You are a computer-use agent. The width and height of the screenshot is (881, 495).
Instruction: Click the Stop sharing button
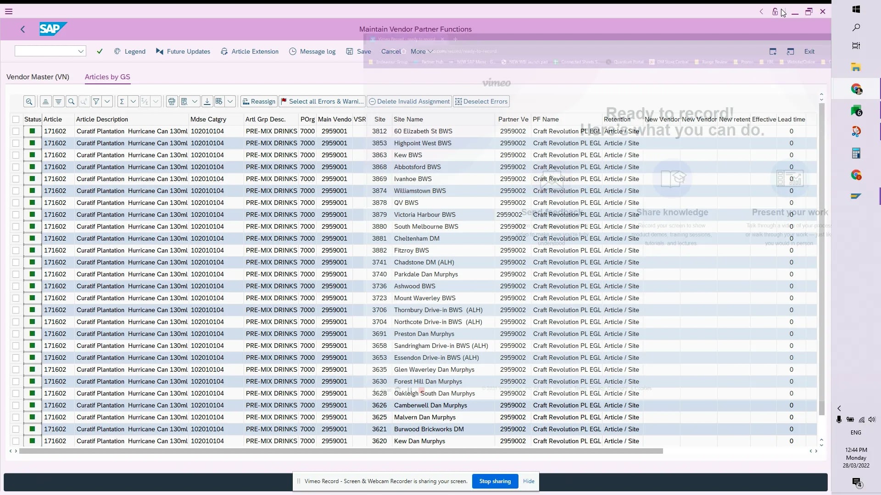[495, 481]
